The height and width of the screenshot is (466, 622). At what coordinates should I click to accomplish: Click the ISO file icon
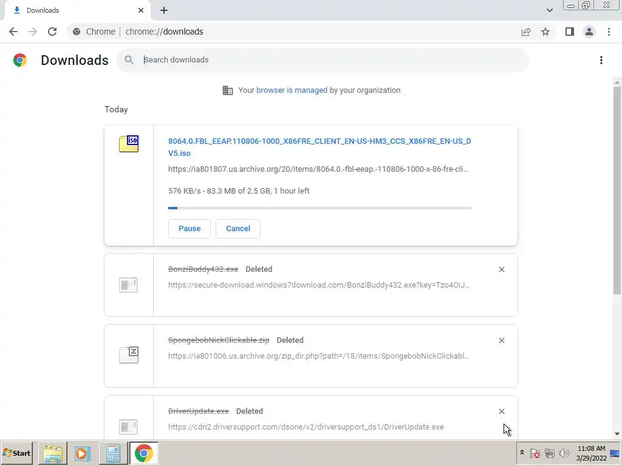point(129,144)
